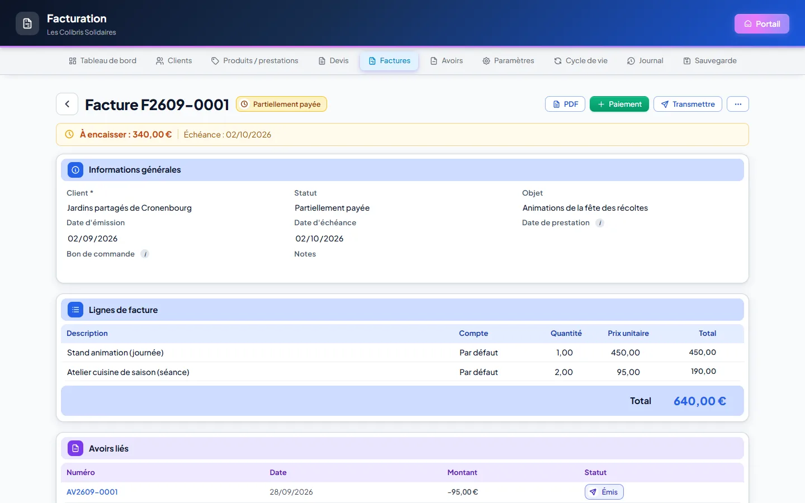The image size is (805, 503).
Task: Select the Factures tab
Action: pyautogui.click(x=389, y=61)
